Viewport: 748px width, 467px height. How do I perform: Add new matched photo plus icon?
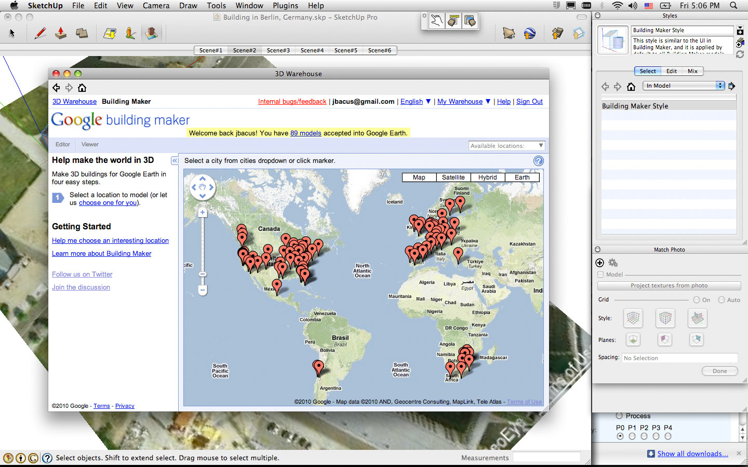click(599, 263)
